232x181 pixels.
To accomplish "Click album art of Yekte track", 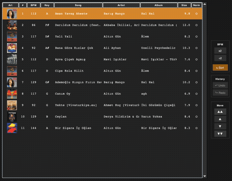I will click(12, 105).
